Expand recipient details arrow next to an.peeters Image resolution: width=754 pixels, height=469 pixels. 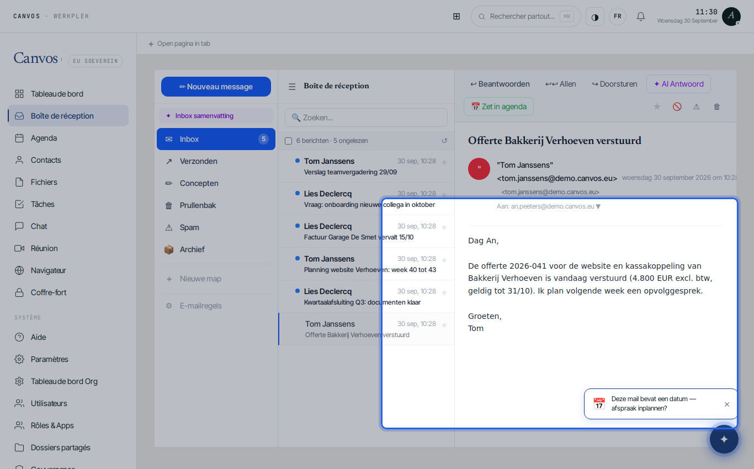[598, 206]
